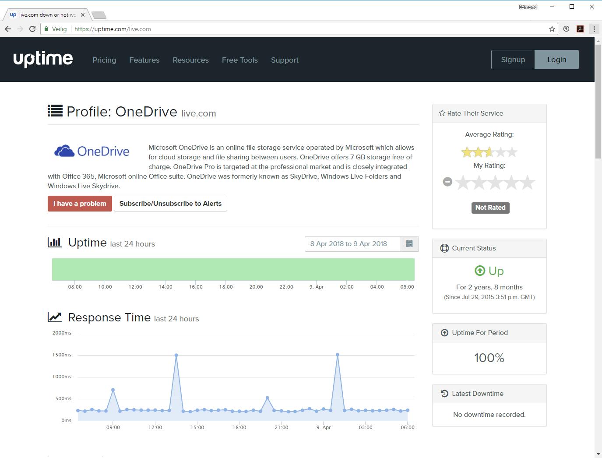The image size is (602, 458).
Task: Rate the service five stars
Action: pyautogui.click(x=528, y=183)
